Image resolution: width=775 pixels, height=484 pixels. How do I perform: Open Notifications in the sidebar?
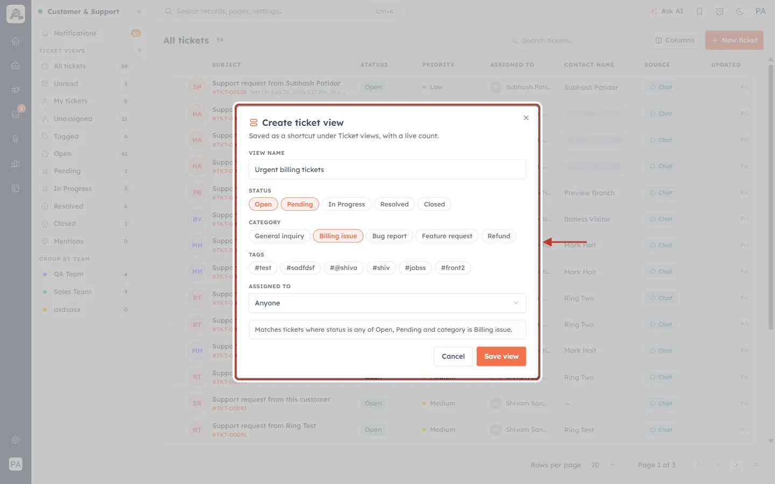tap(90, 33)
